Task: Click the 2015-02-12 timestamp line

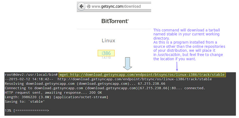Action: pyautogui.click(x=108, y=79)
